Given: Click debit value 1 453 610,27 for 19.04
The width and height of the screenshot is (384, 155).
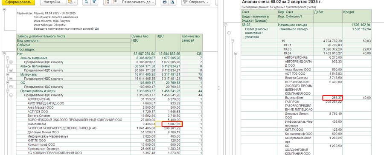Looking at the screenshot, I should (x=332, y=54).
